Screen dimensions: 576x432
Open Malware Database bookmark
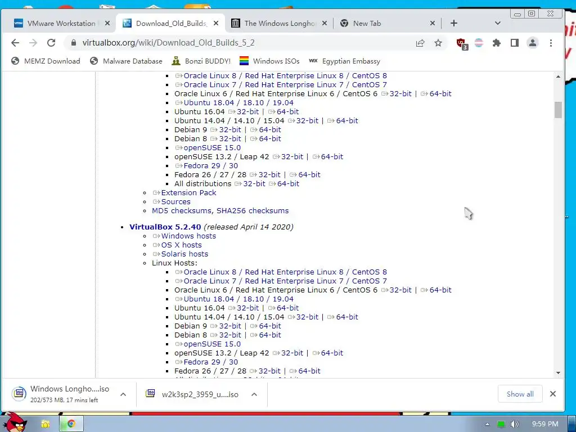click(126, 61)
